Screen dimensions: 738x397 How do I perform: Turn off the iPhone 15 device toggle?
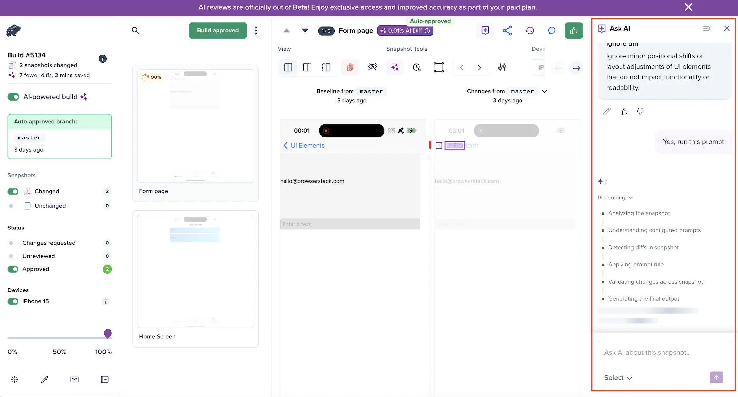(13, 301)
